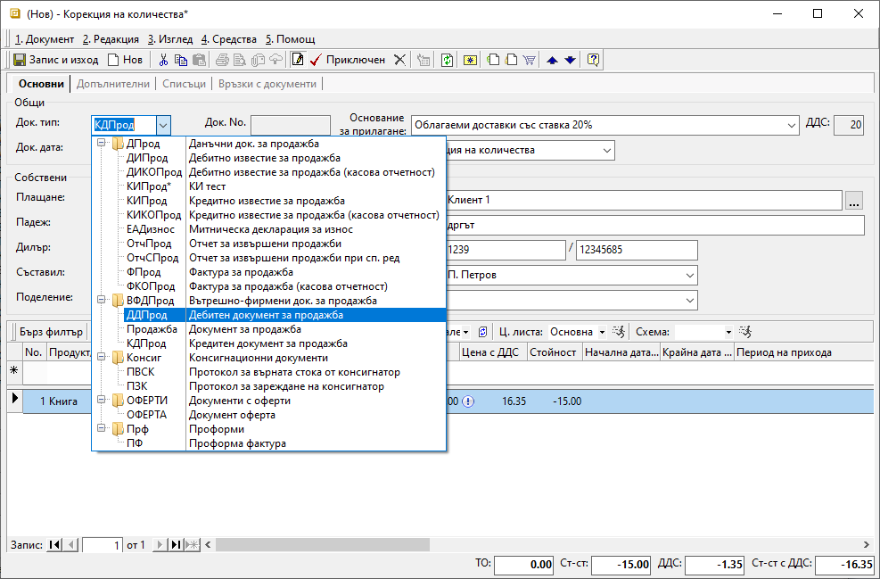Click the X delete icon in toolbar
880x579 pixels.
pyautogui.click(x=399, y=60)
